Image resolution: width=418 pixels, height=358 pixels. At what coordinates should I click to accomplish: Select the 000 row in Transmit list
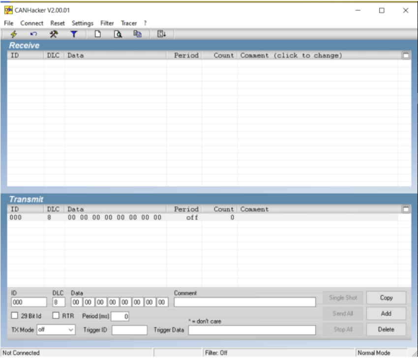click(x=203, y=217)
